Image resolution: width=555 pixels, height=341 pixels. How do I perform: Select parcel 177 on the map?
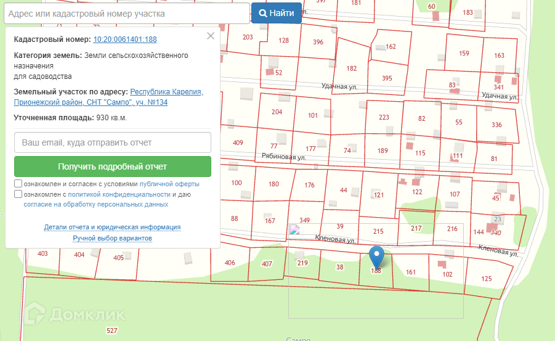pos(311,149)
